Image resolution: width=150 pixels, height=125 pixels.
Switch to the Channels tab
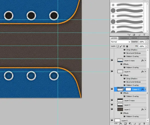(124, 38)
